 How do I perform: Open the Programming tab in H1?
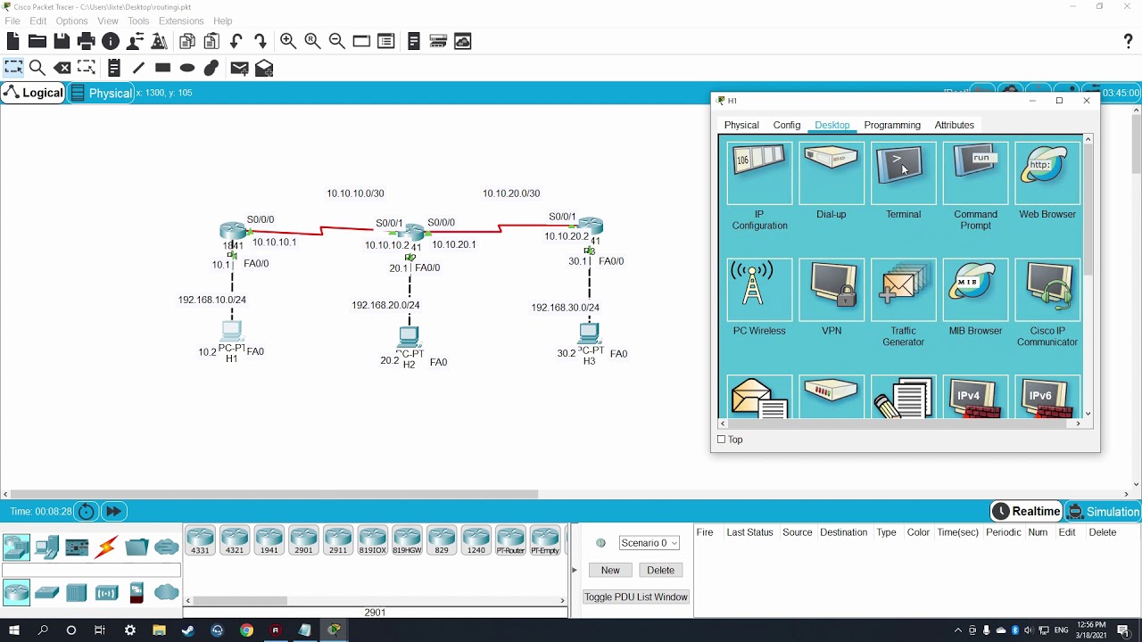pos(892,125)
